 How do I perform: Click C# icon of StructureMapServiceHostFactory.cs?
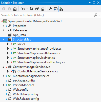14,62
